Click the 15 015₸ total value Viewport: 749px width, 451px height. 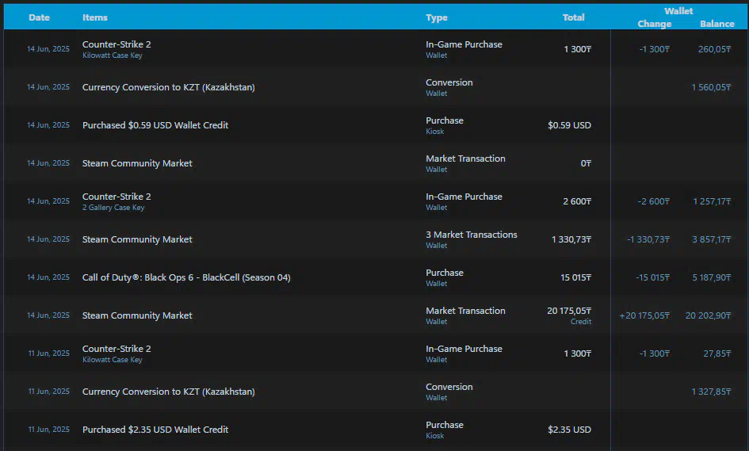(x=575, y=277)
